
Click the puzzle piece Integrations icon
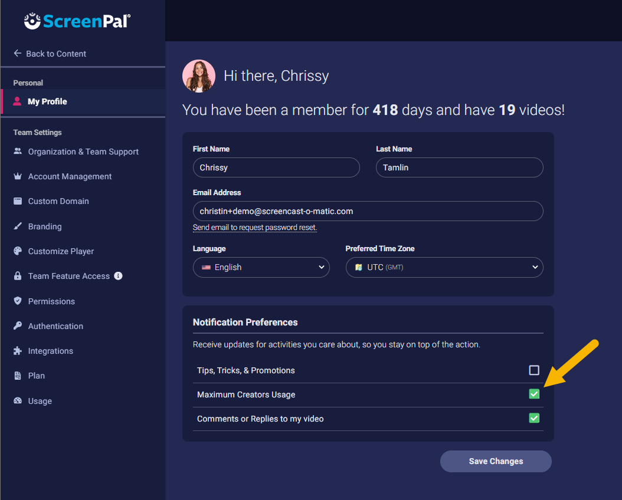[17, 351]
